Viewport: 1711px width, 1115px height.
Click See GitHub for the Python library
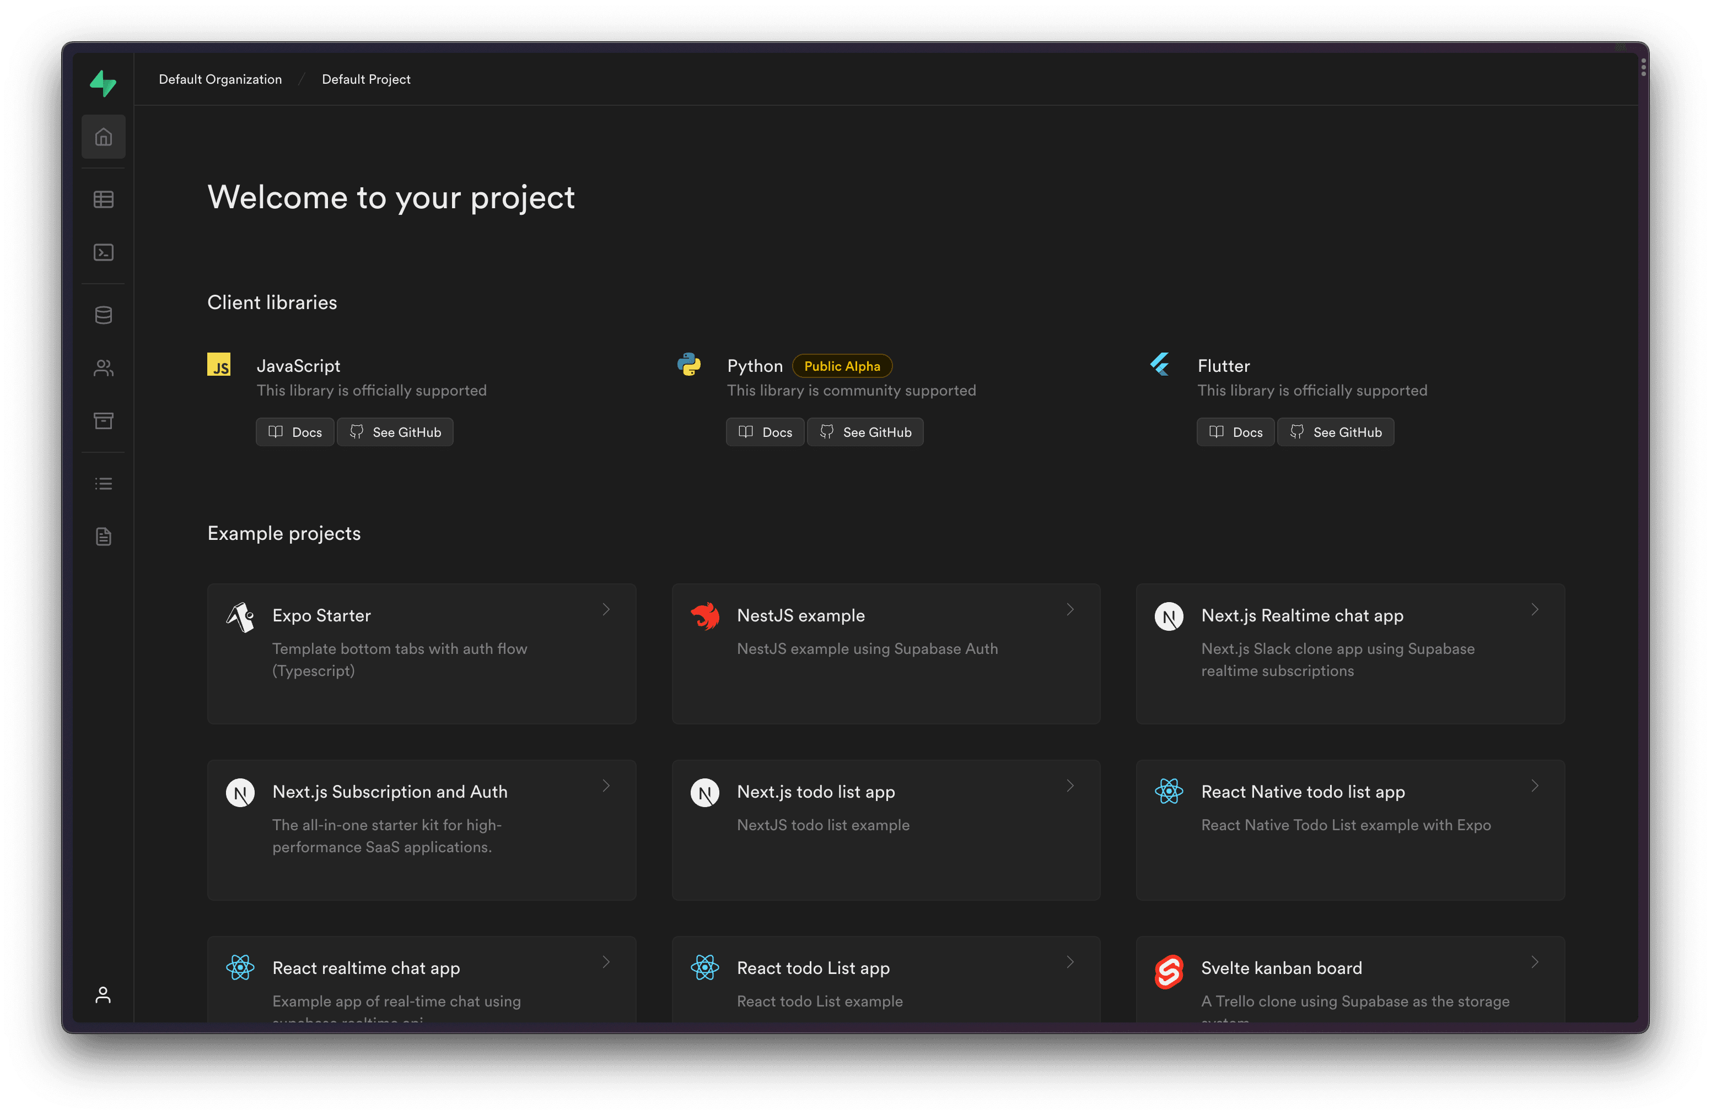[865, 432]
